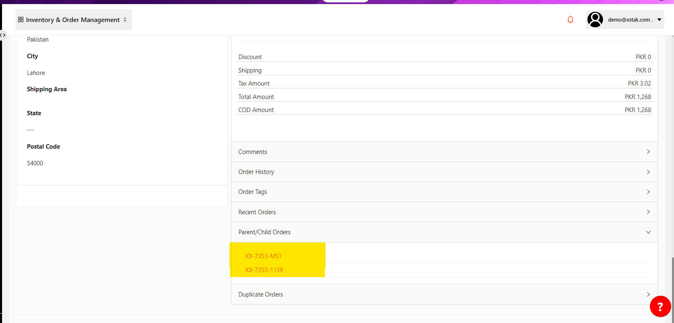Screen dimensions: 674x323
Task: Click the Comments section label
Action: click(253, 152)
